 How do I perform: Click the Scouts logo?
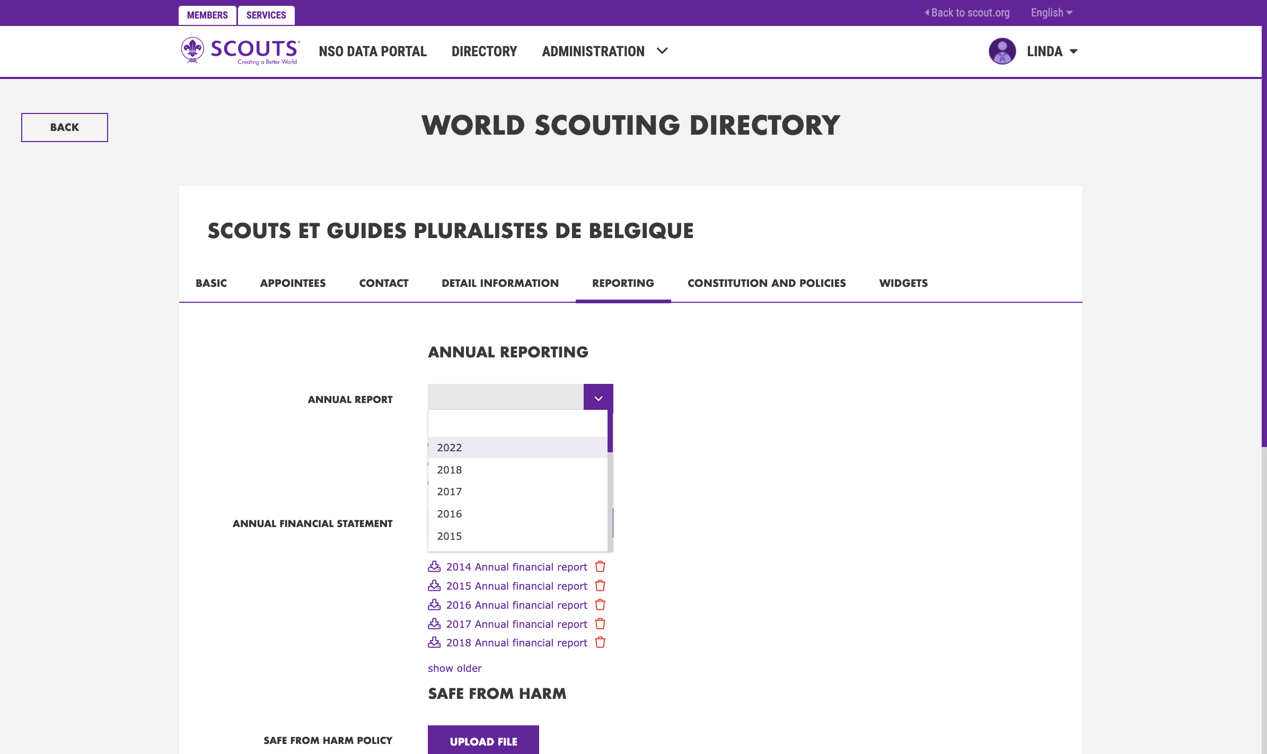pos(240,51)
